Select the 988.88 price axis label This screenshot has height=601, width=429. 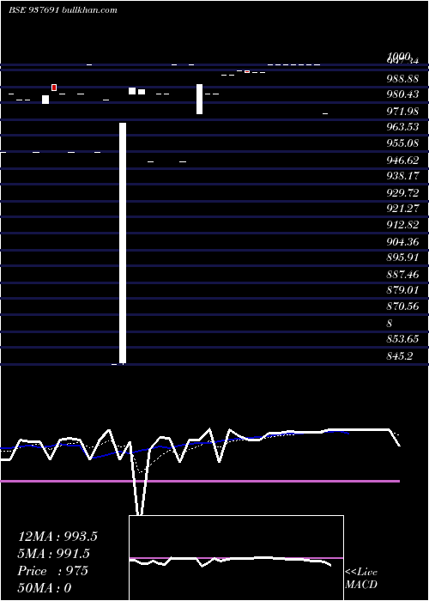tap(402, 79)
